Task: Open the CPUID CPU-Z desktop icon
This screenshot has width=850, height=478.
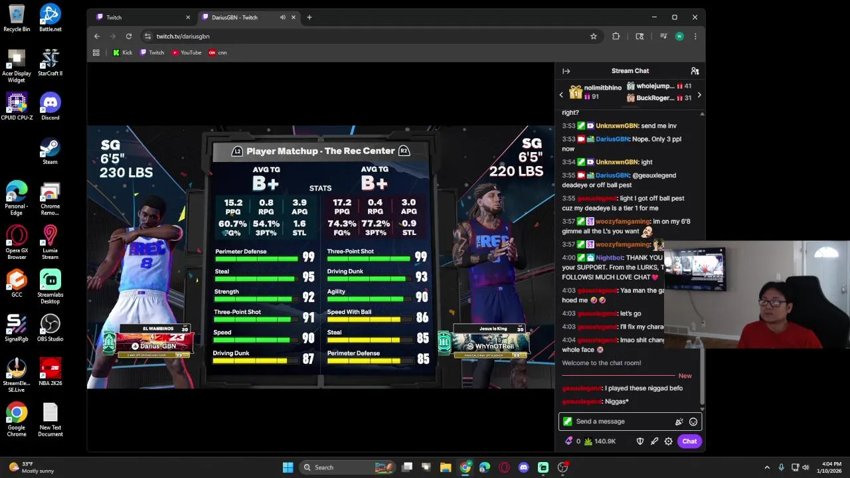Action: point(17,106)
